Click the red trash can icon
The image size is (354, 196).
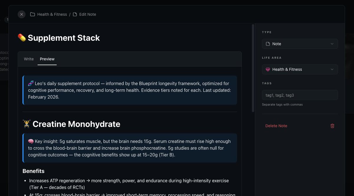click(x=332, y=126)
